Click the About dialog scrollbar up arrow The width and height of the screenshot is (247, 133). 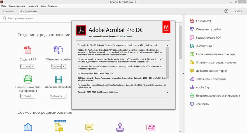168,46
